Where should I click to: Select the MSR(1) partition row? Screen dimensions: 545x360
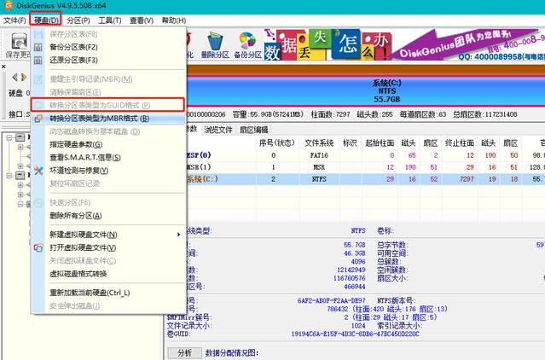[x=366, y=167]
